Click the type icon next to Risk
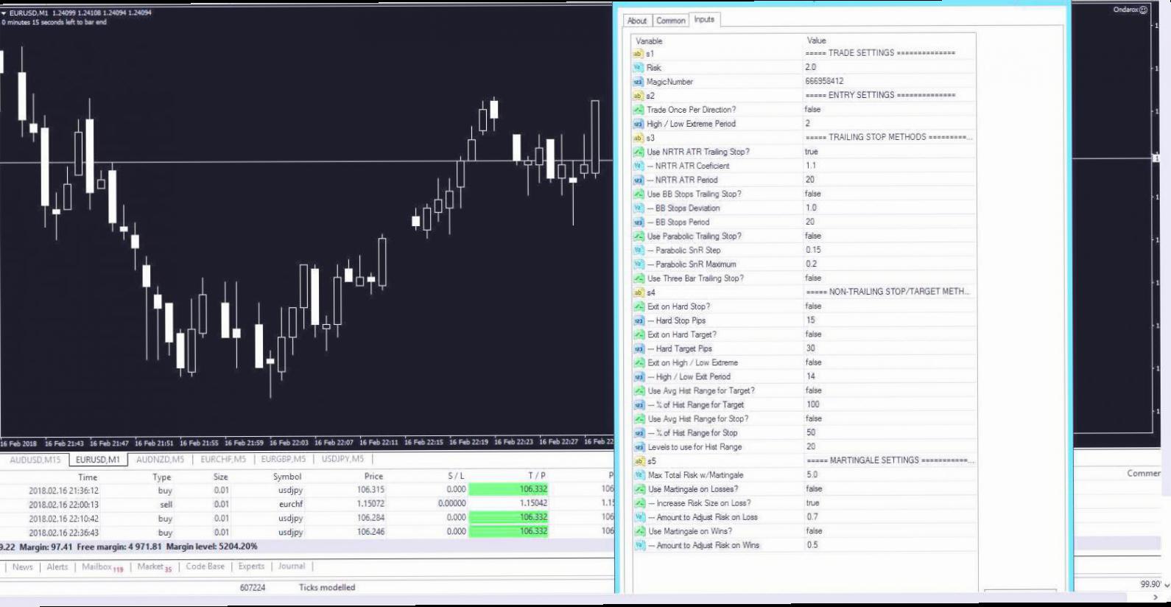The width and height of the screenshot is (1171, 607). 639,68
